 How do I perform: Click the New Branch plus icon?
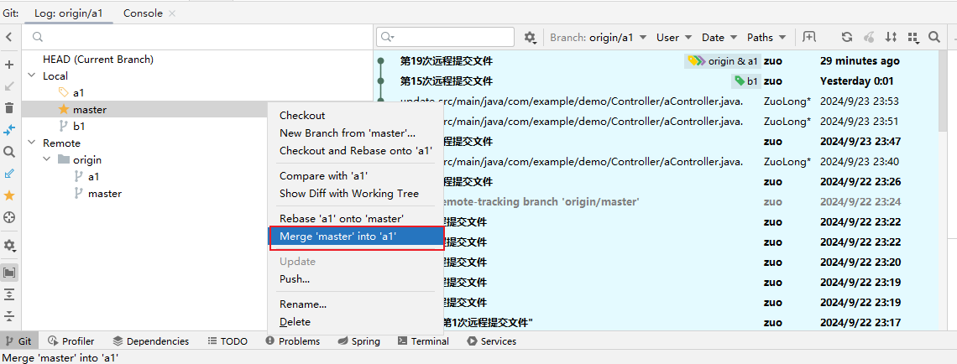click(x=9, y=65)
